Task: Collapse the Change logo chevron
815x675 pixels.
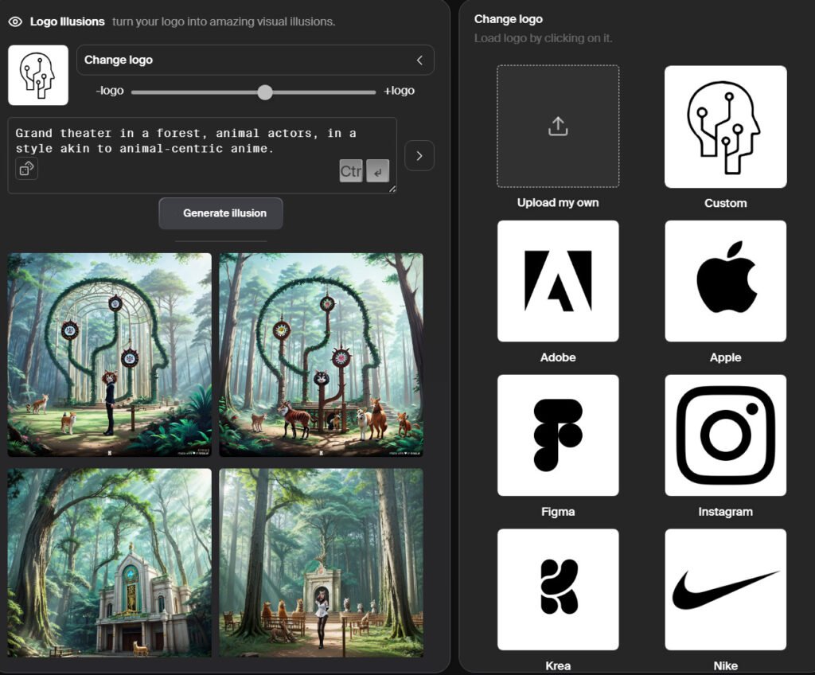Action: tap(419, 60)
